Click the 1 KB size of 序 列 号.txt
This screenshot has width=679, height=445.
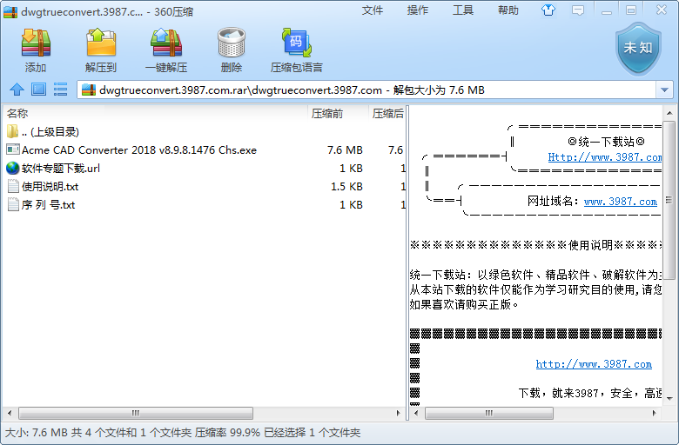(x=351, y=204)
